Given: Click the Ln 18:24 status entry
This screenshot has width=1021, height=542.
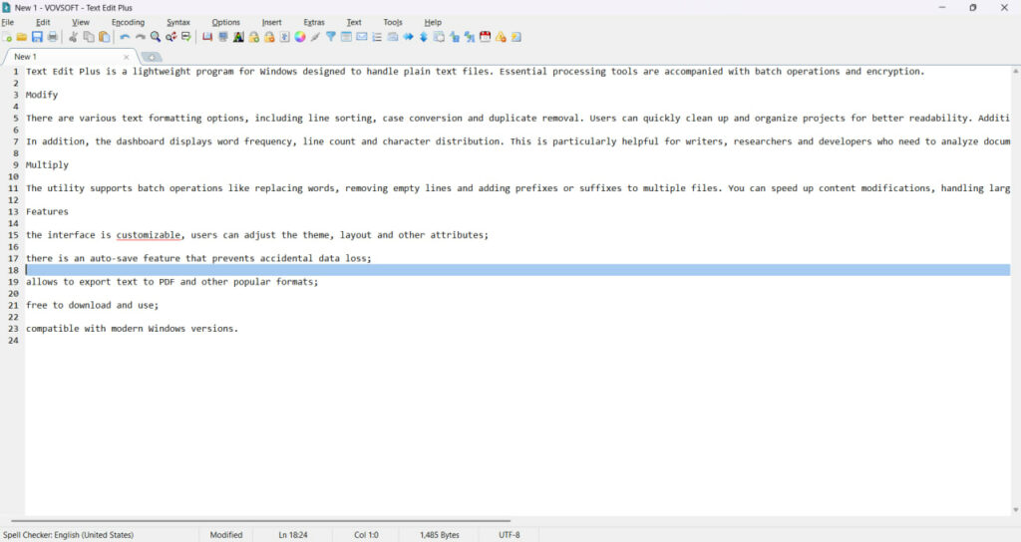Looking at the screenshot, I should coord(293,535).
